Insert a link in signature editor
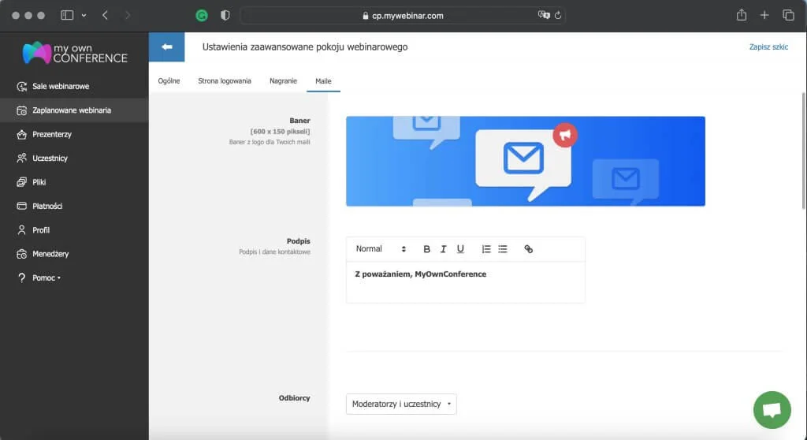 (x=528, y=249)
